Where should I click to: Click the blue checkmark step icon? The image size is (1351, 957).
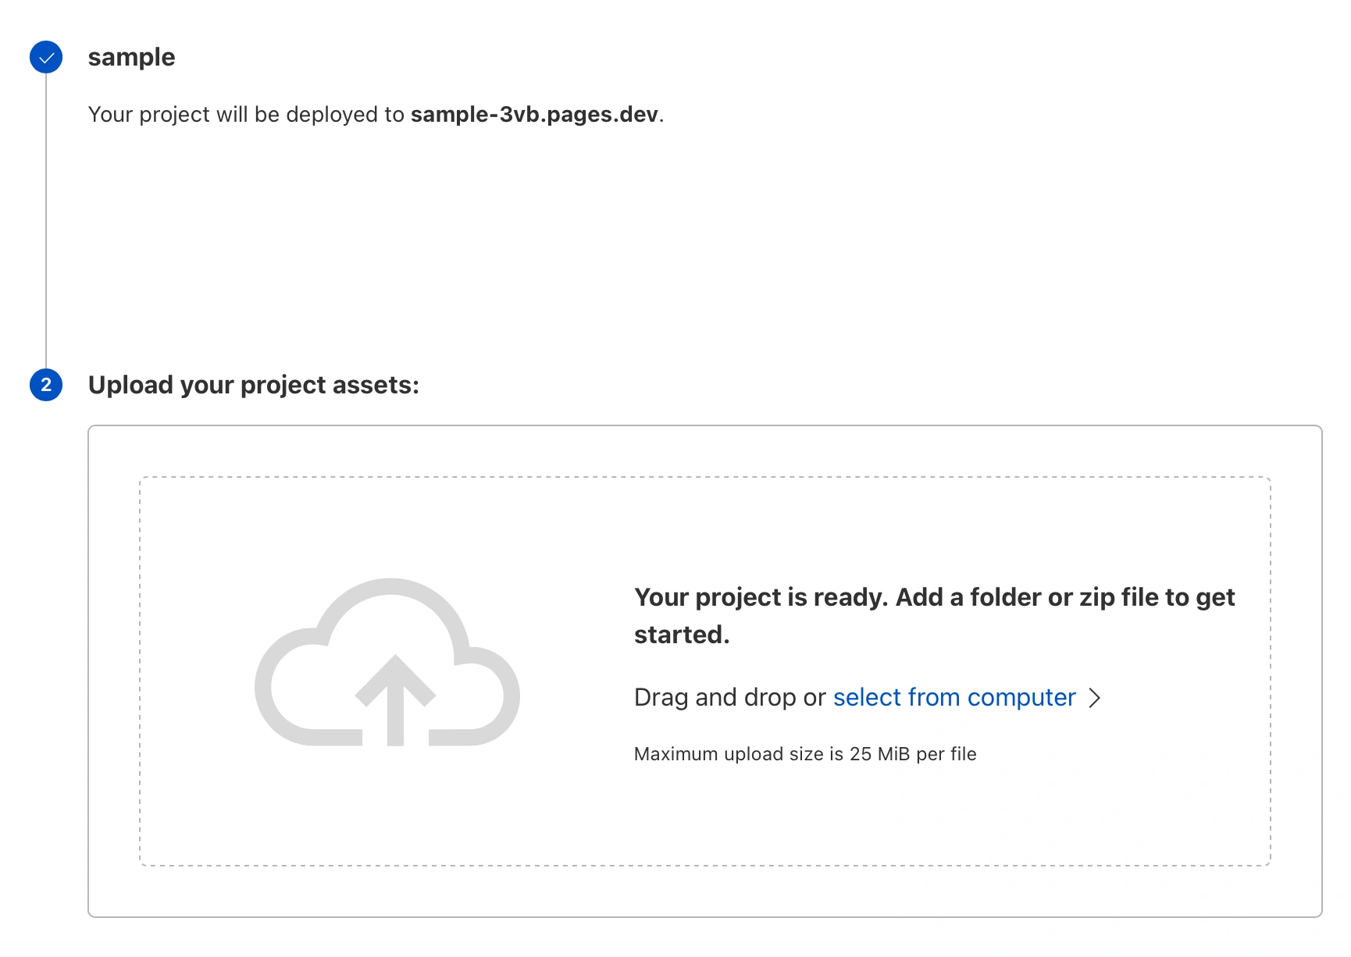coord(46,57)
